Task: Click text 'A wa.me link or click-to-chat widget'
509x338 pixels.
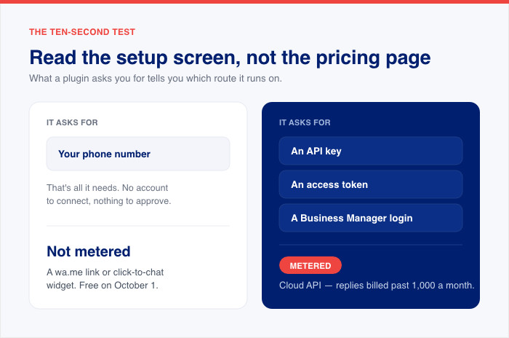Action: point(105,278)
